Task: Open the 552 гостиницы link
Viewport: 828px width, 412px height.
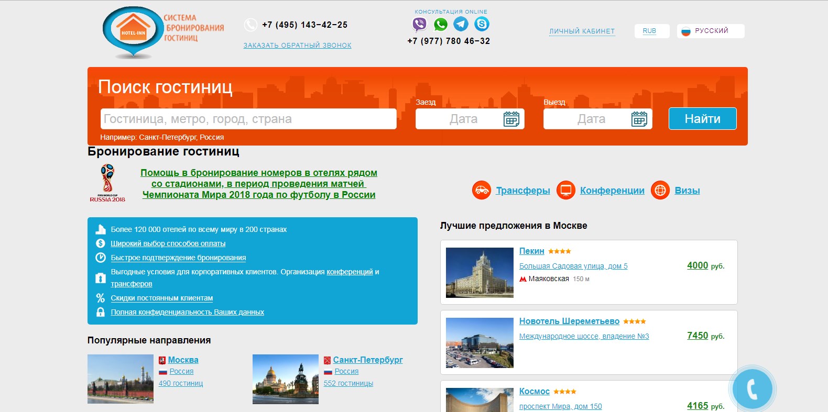Action: click(x=348, y=383)
